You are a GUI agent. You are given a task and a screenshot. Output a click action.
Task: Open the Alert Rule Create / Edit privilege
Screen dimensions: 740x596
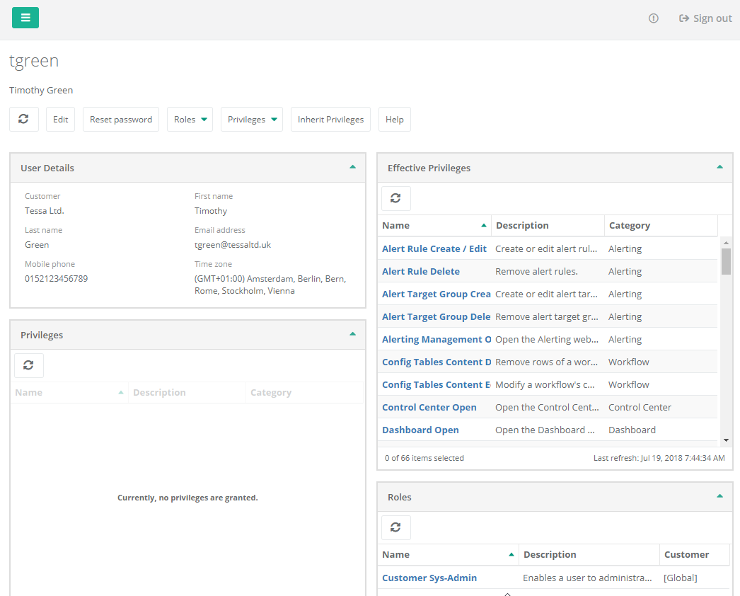pos(434,249)
